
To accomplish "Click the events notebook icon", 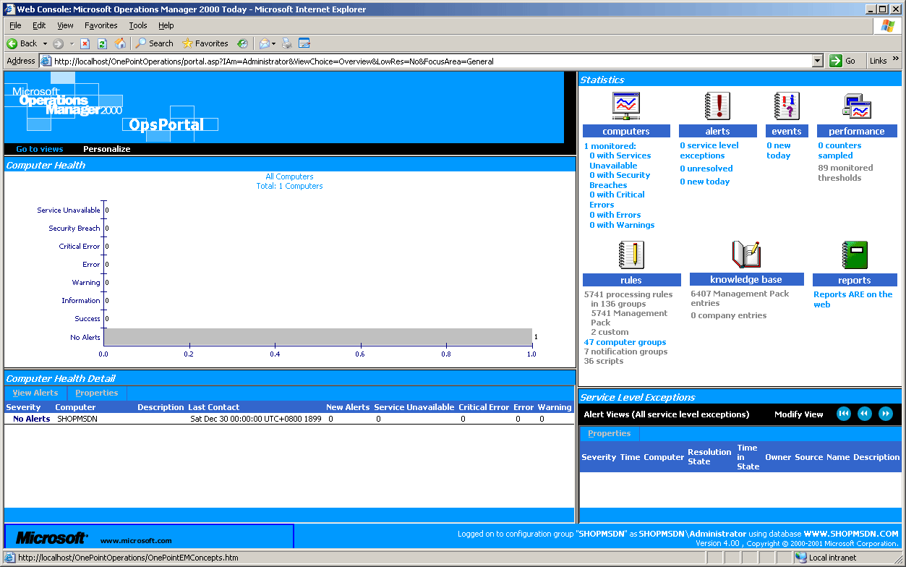I will 786,106.
